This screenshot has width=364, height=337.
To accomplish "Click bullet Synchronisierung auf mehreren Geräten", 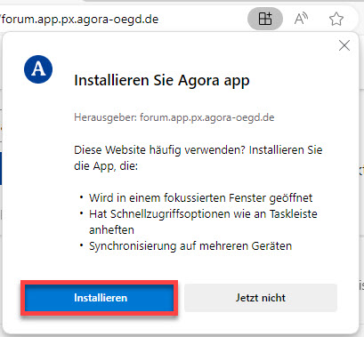I will pos(190,246).
